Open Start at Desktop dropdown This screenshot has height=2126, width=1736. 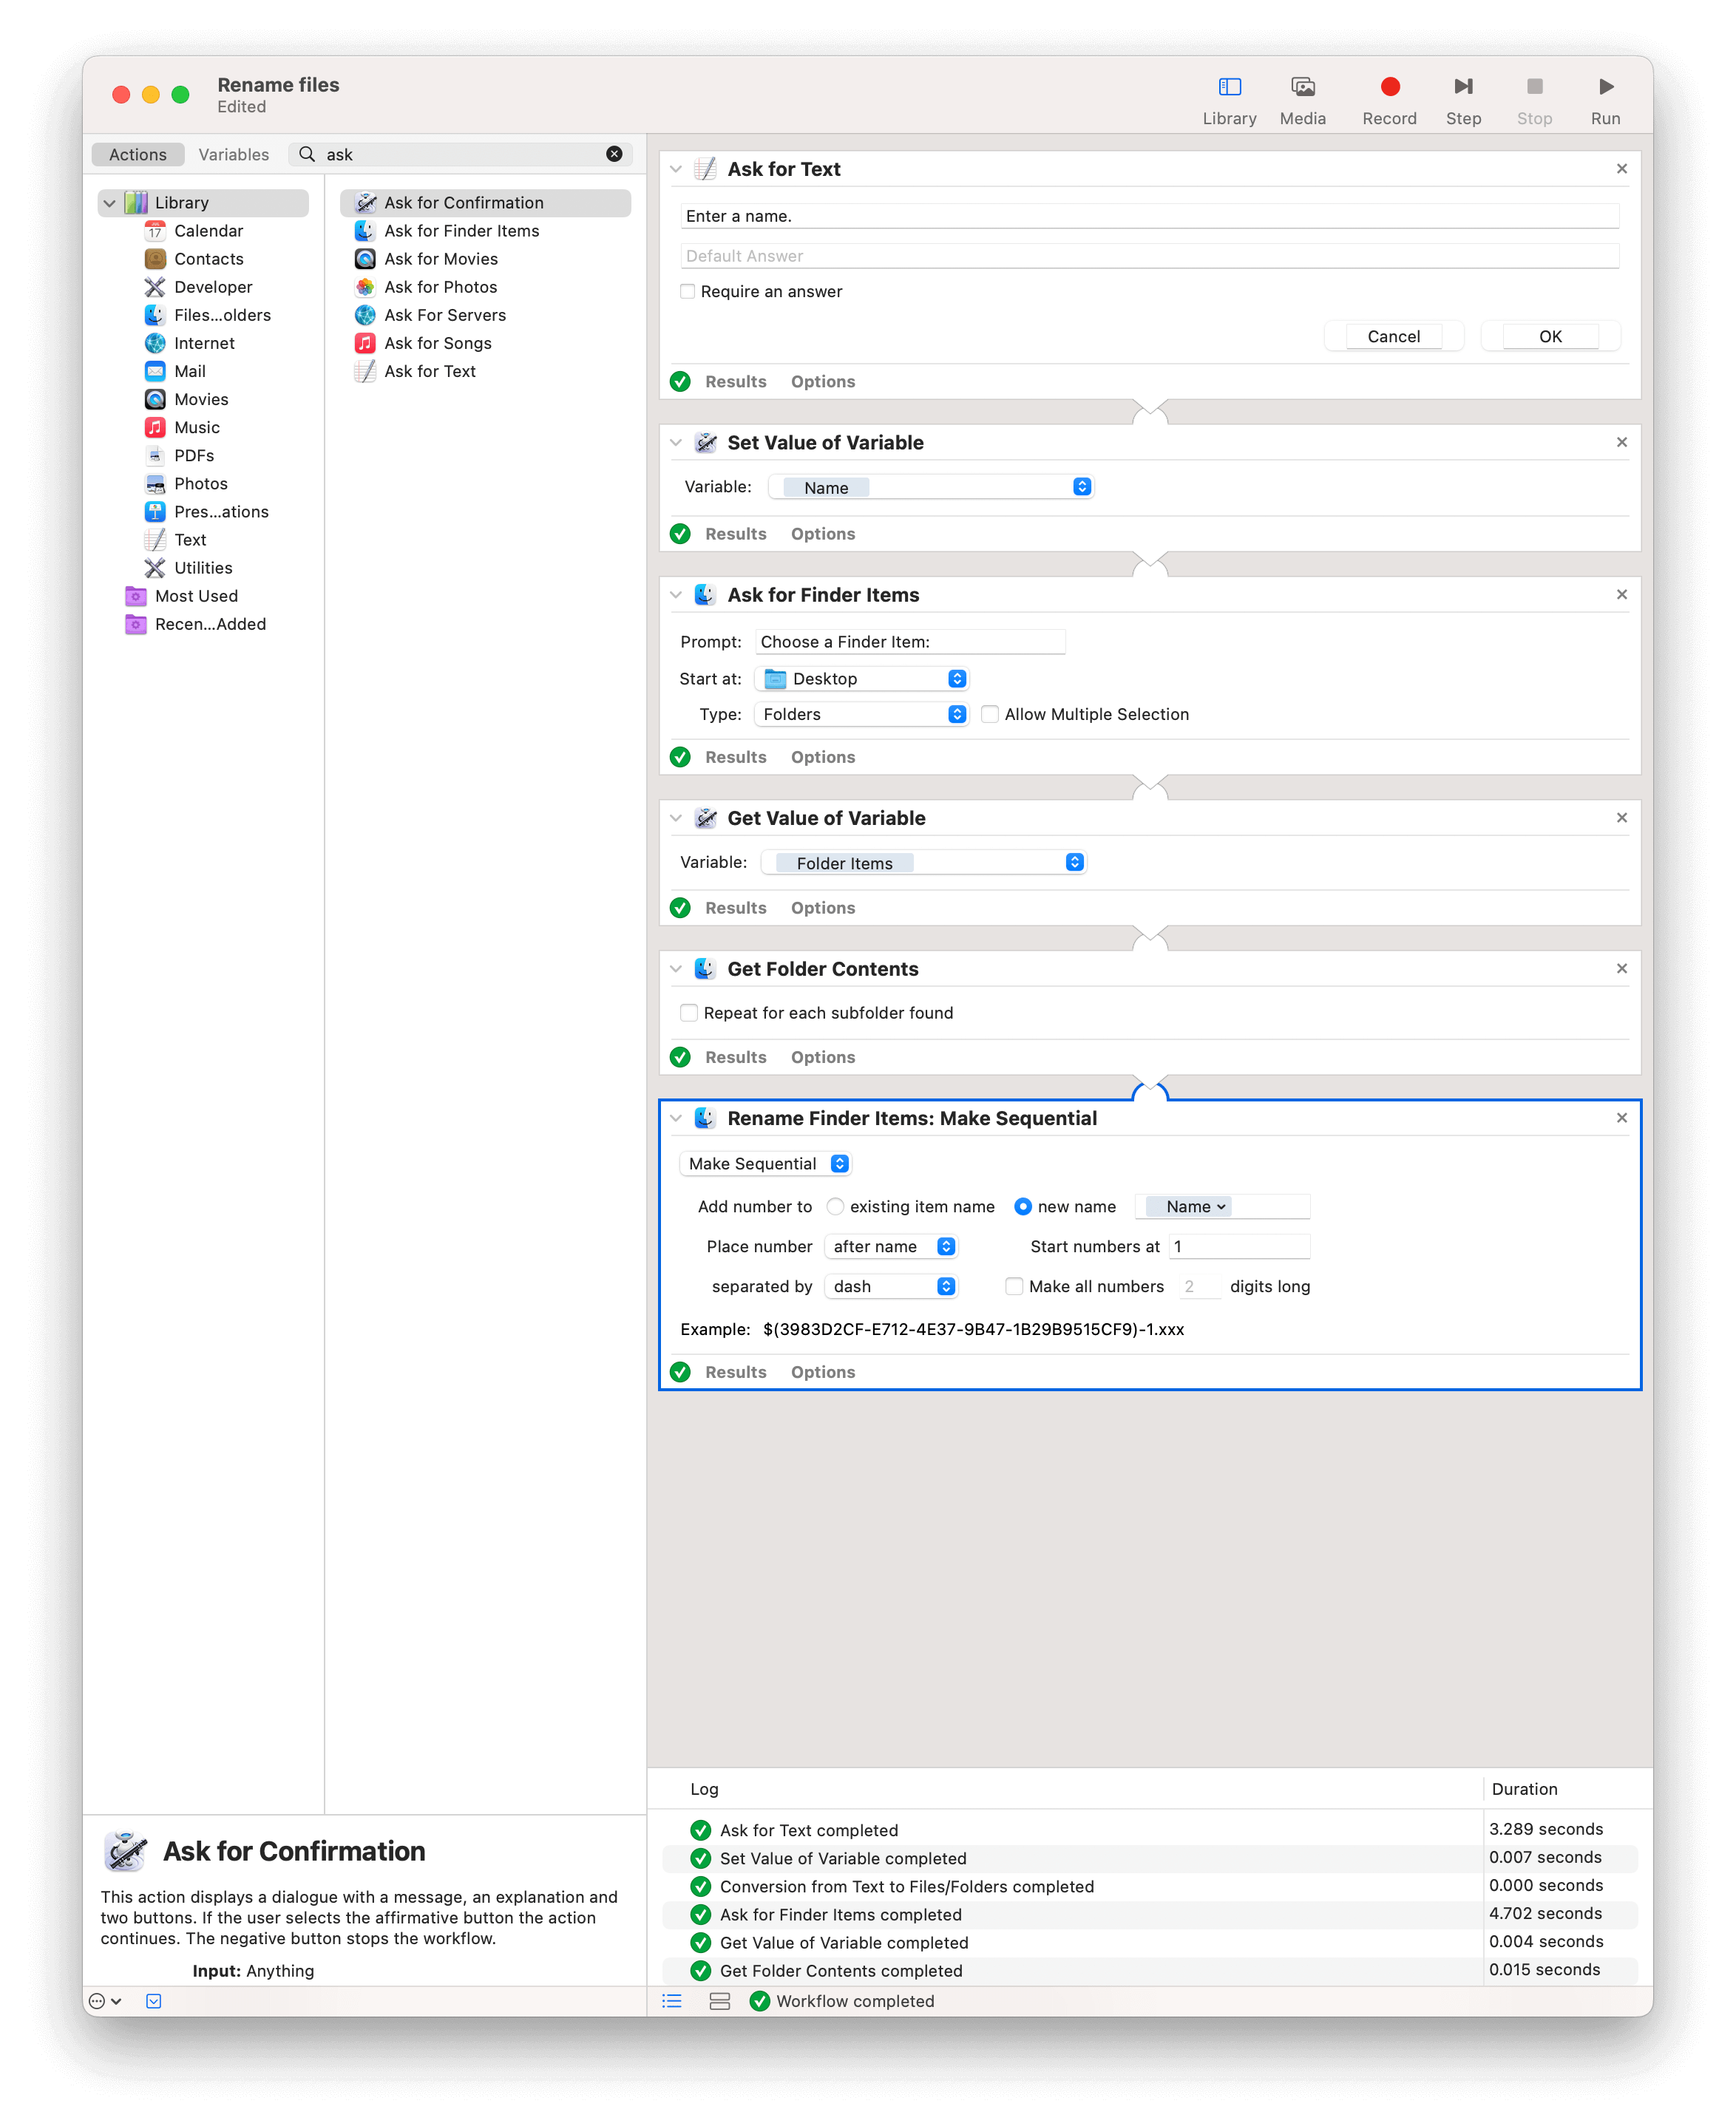click(861, 679)
